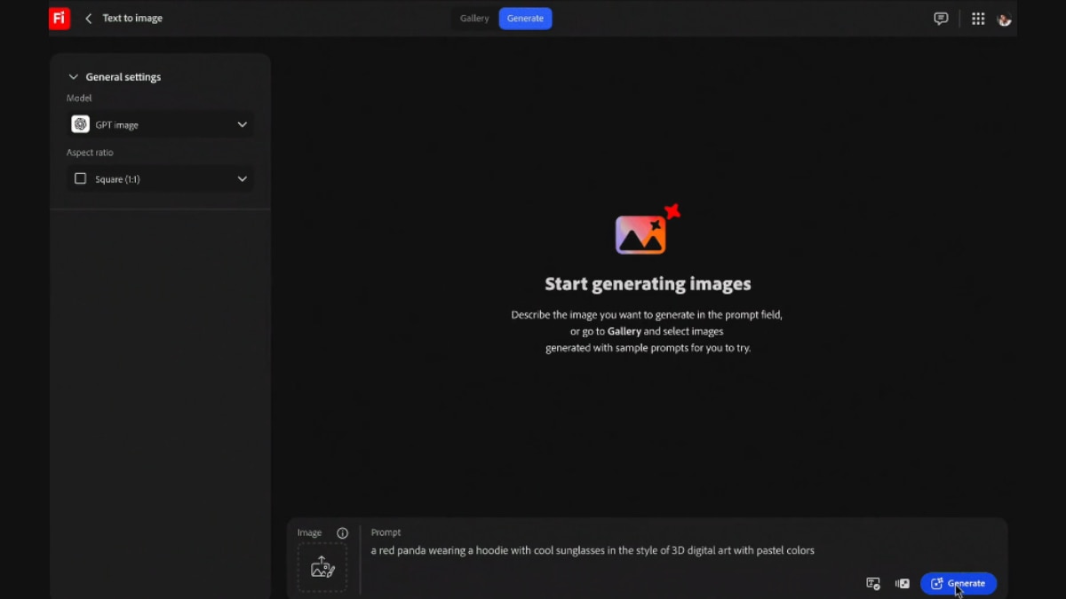This screenshot has height=599, width=1066.
Task: Click the randomize prompt dice icon
Action: click(x=903, y=583)
